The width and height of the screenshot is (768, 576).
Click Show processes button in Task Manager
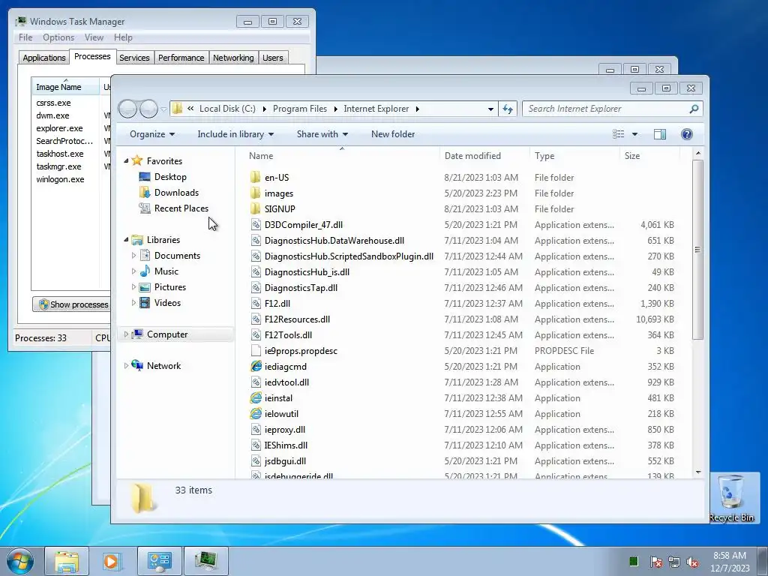72,304
